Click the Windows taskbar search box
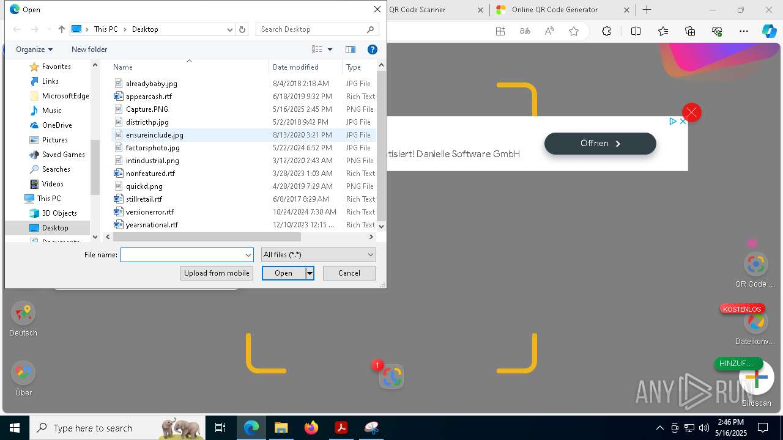Image resolution: width=783 pixels, height=440 pixels. click(117, 428)
